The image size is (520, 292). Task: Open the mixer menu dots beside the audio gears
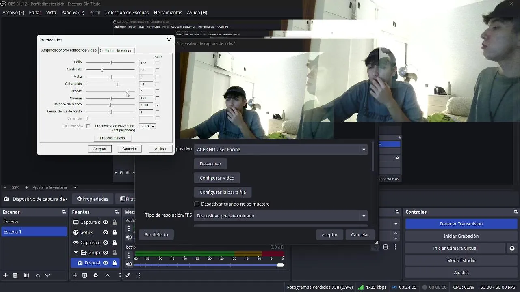[139, 275]
